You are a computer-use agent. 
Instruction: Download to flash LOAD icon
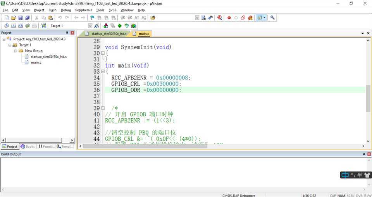tap(44, 26)
